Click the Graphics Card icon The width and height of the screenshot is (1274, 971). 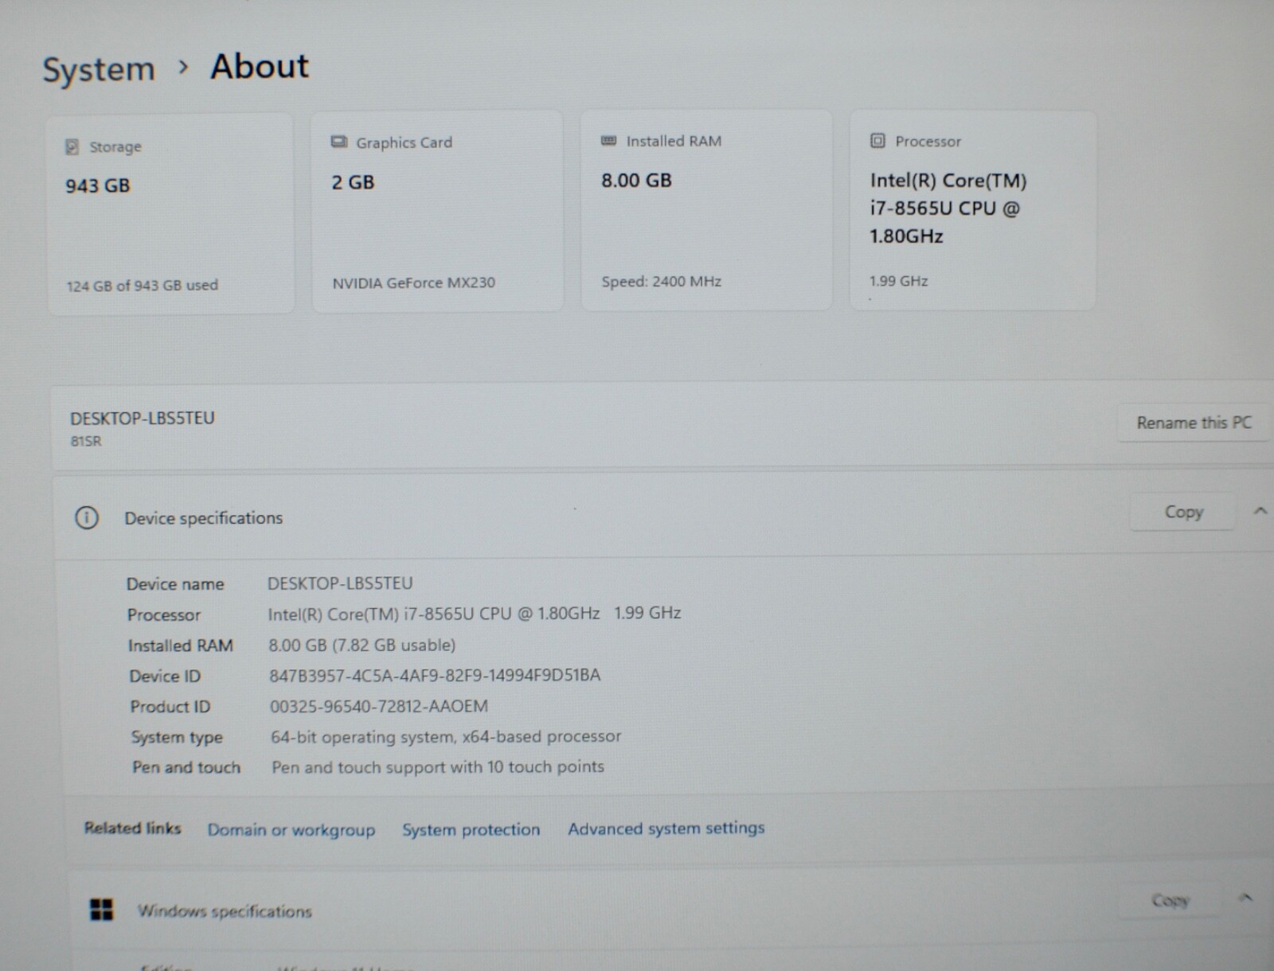click(x=339, y=142)
